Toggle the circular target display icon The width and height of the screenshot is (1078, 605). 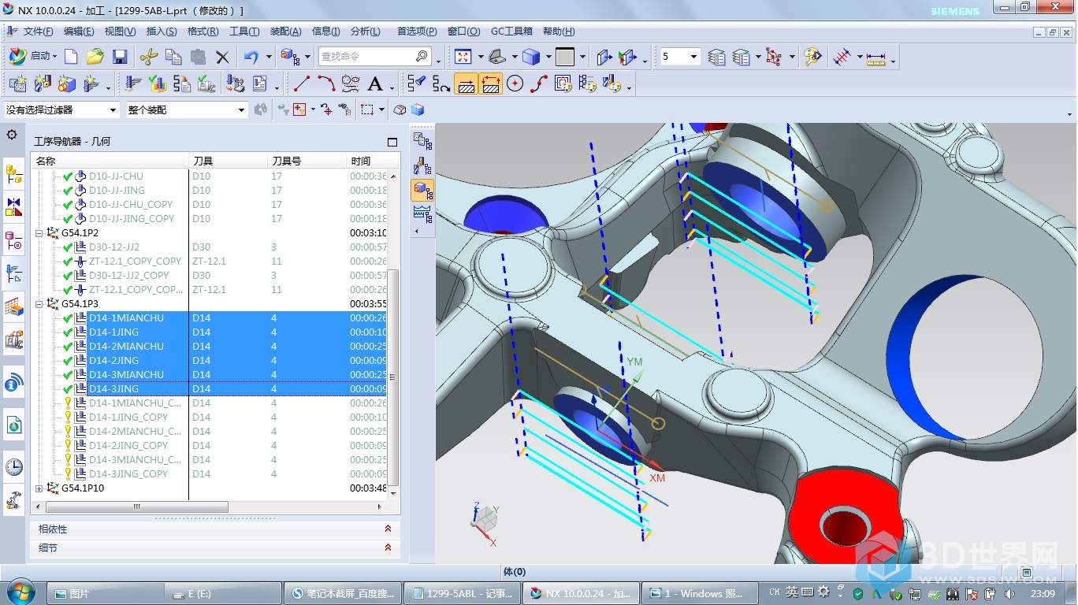515,84
